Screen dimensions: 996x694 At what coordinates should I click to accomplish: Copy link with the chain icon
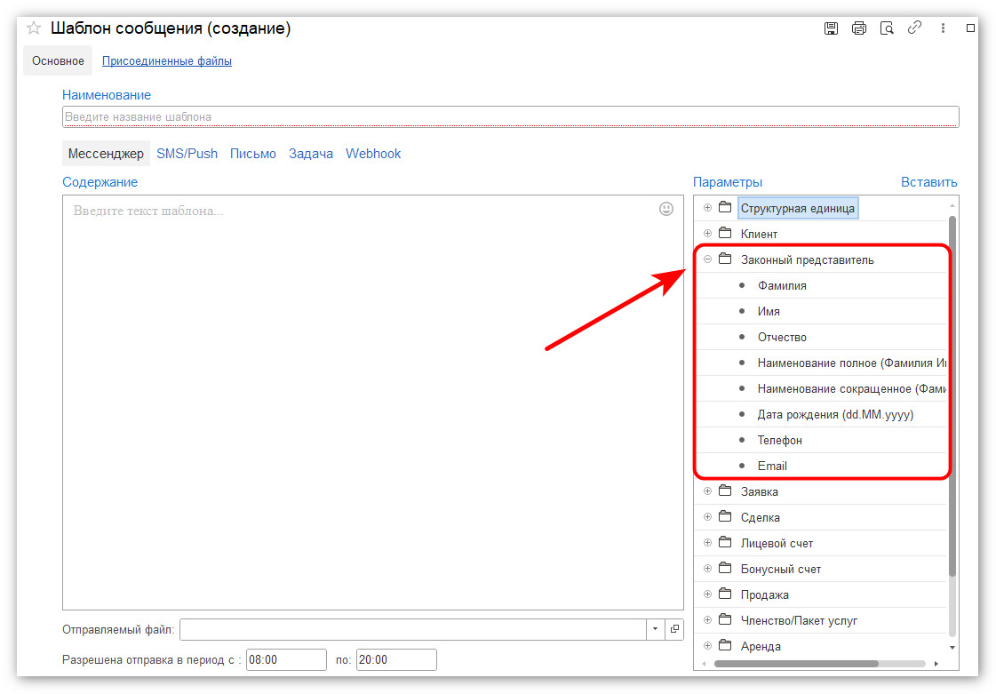[914, 28]
